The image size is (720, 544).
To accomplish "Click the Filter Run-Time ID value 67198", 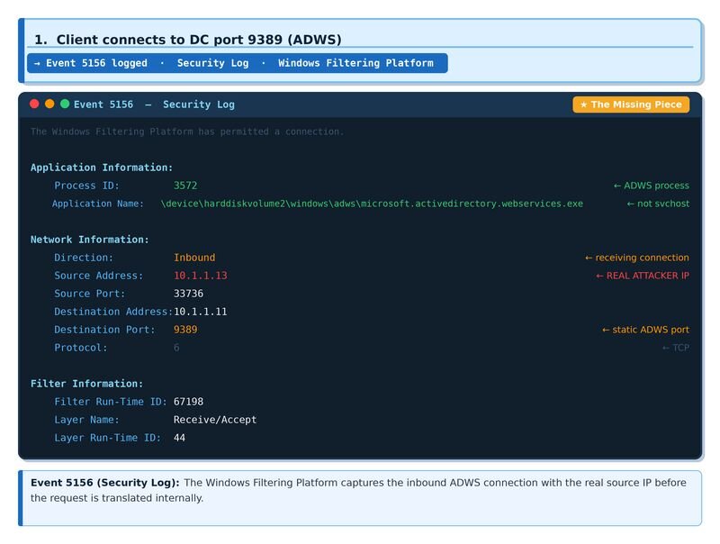I will (188, 402).
